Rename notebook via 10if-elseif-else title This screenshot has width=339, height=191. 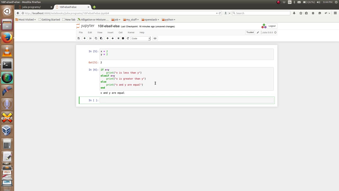109,26
